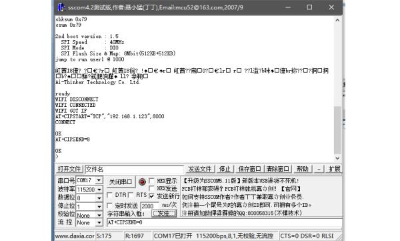Toggle the RTS checkbox
400x241 pixels.
[x=131, y=195]
